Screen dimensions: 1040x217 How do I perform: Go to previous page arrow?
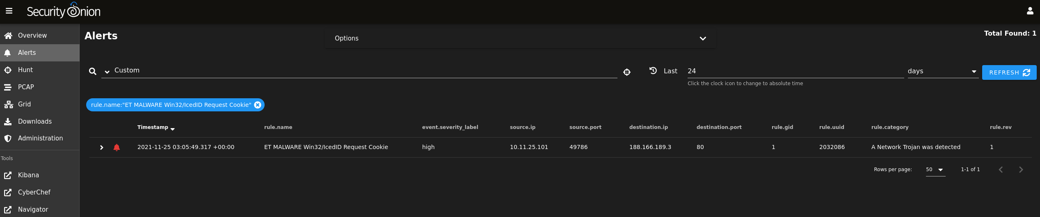[x=1001, y=170]
